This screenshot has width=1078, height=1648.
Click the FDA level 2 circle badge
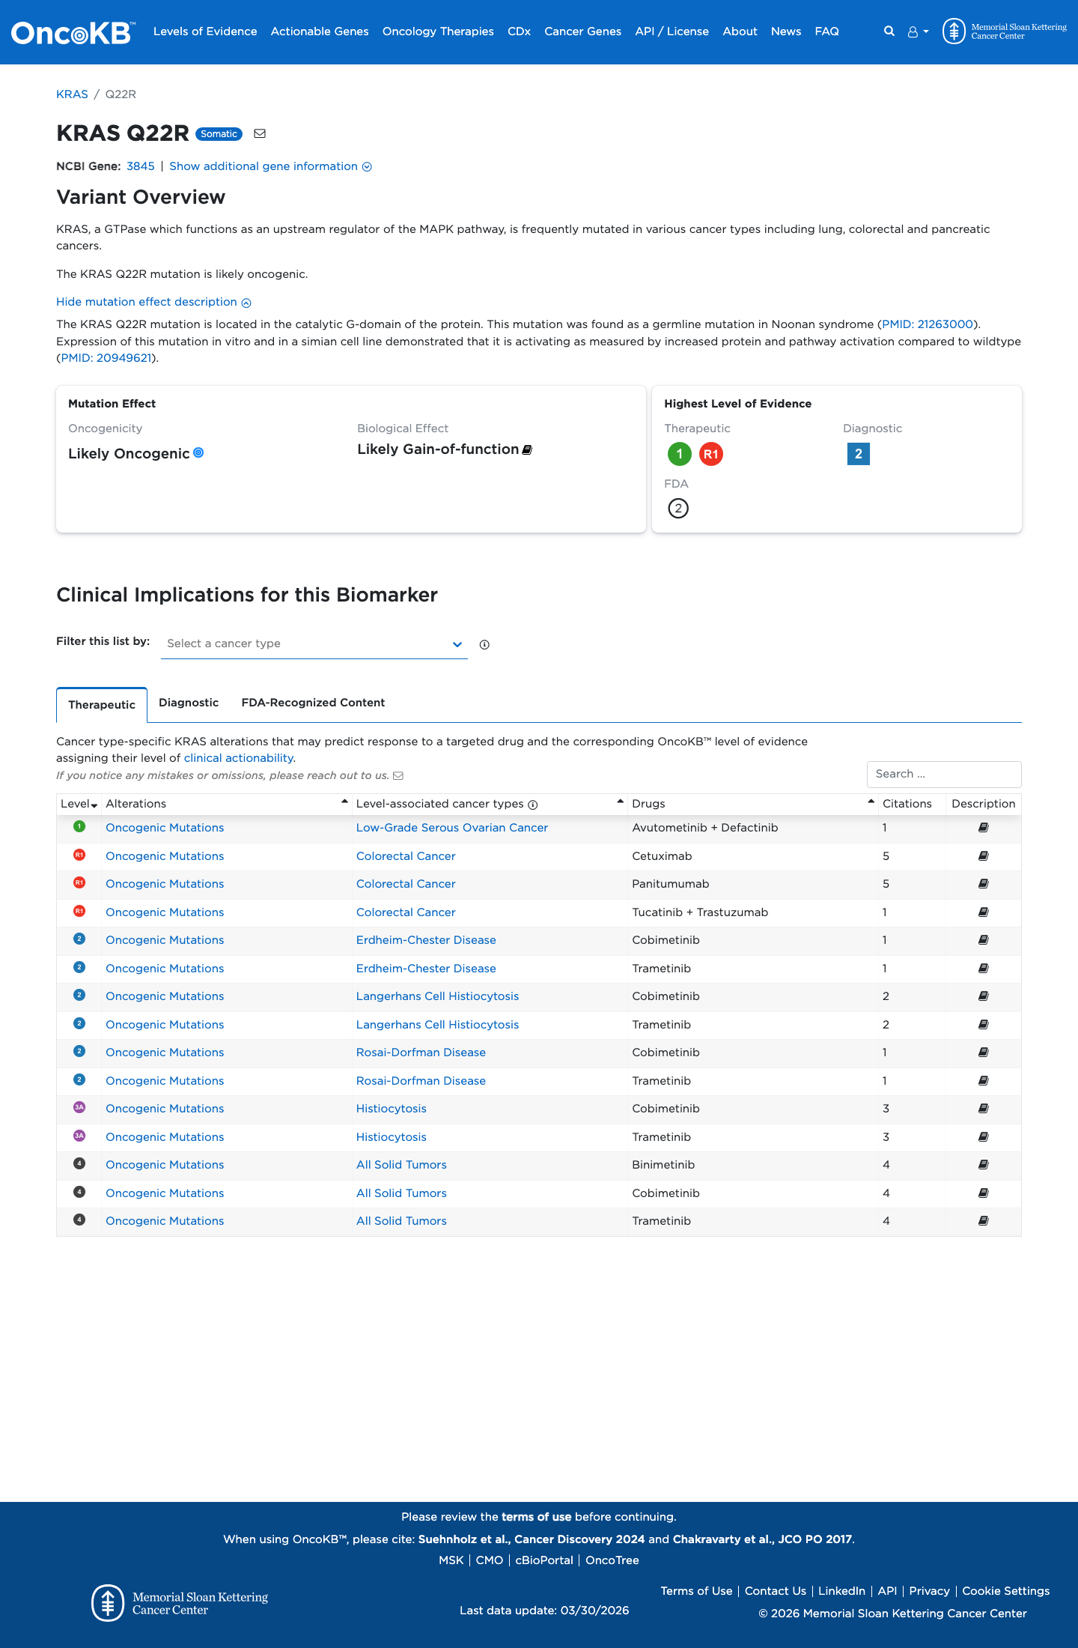678,509
